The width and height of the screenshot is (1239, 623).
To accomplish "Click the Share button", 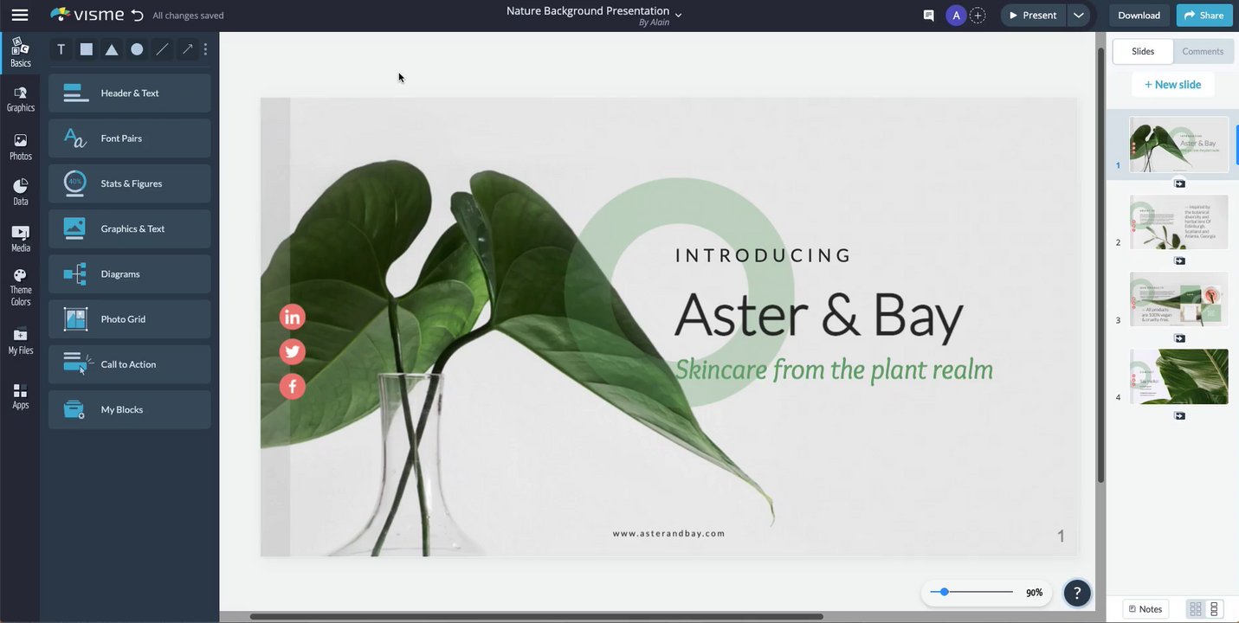I will pos(1204,15).
